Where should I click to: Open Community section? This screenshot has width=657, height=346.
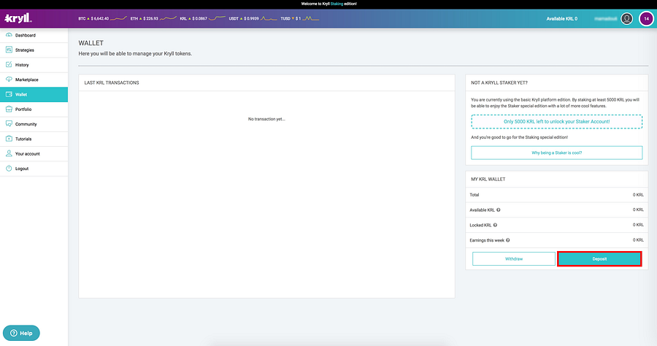click(x=34, y=124)
